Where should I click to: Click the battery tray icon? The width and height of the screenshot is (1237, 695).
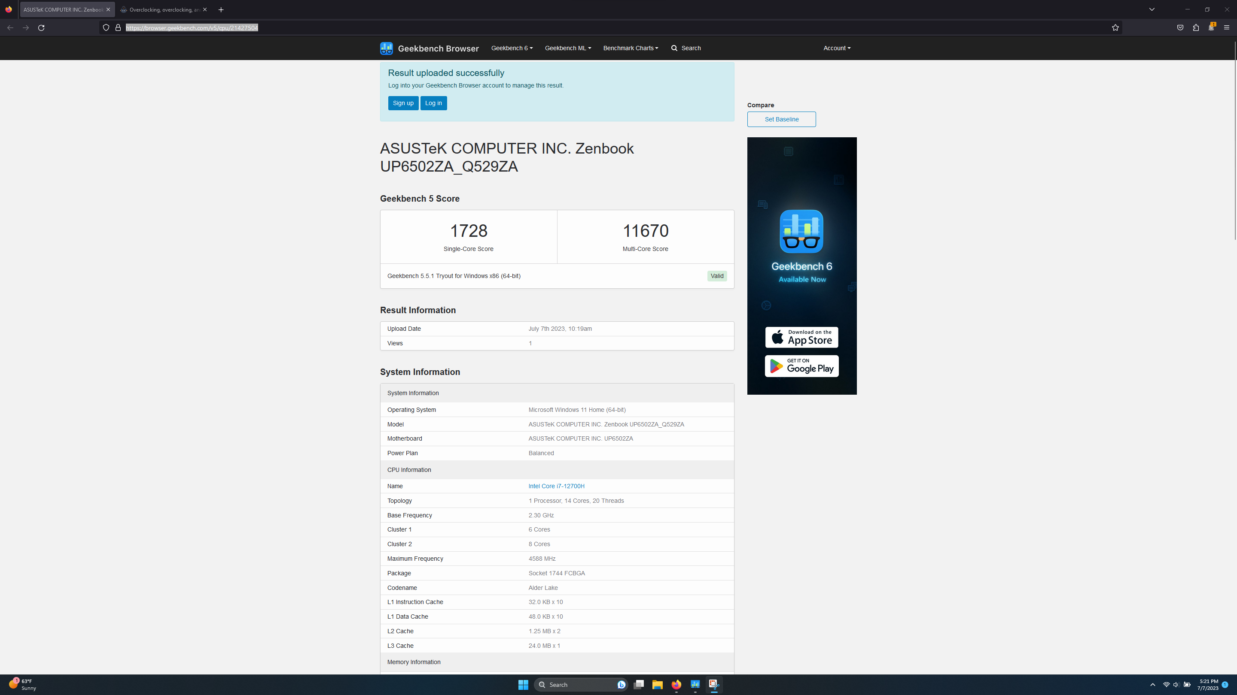(x=1187, y=685)
